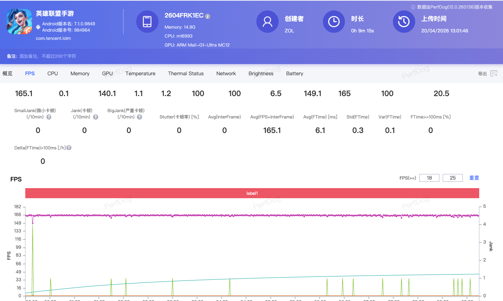Click the PerfDog version info icon top right

click(413, 7)
